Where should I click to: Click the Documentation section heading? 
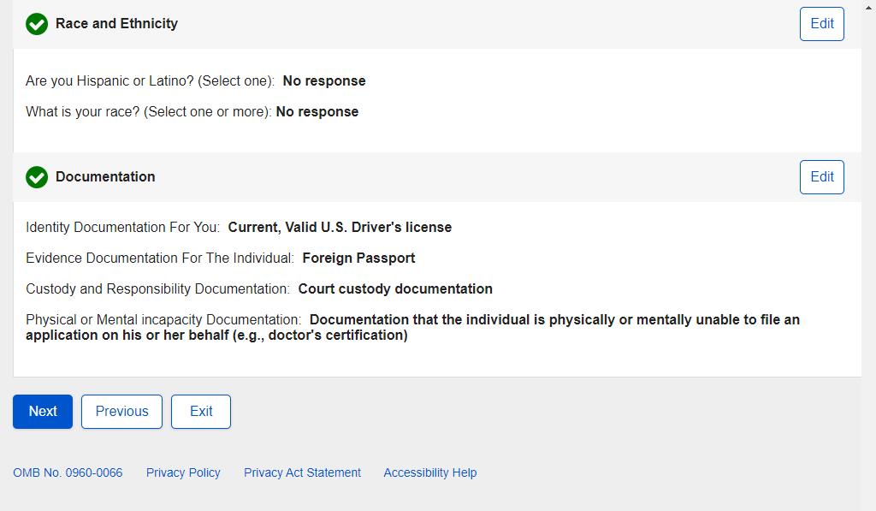pyautogui.click(x=105, y=177)
